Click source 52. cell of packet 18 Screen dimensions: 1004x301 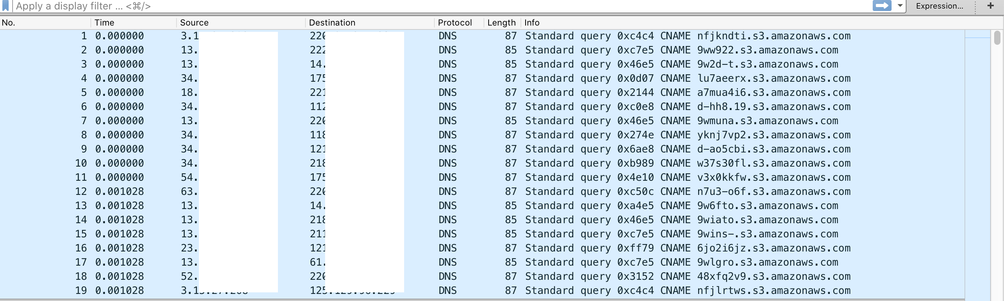(189, 276)
